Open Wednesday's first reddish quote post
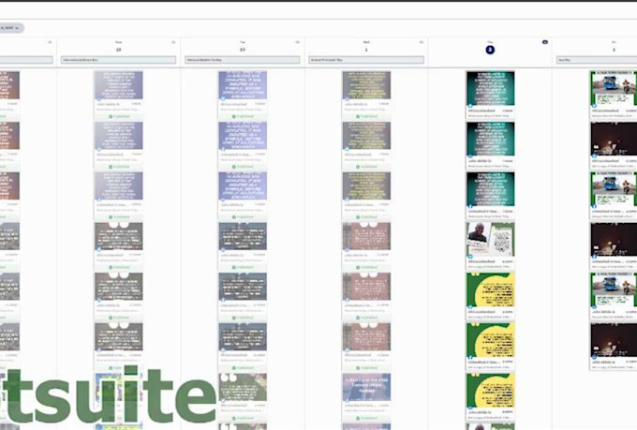637x430 pixels. pos(366,246)
